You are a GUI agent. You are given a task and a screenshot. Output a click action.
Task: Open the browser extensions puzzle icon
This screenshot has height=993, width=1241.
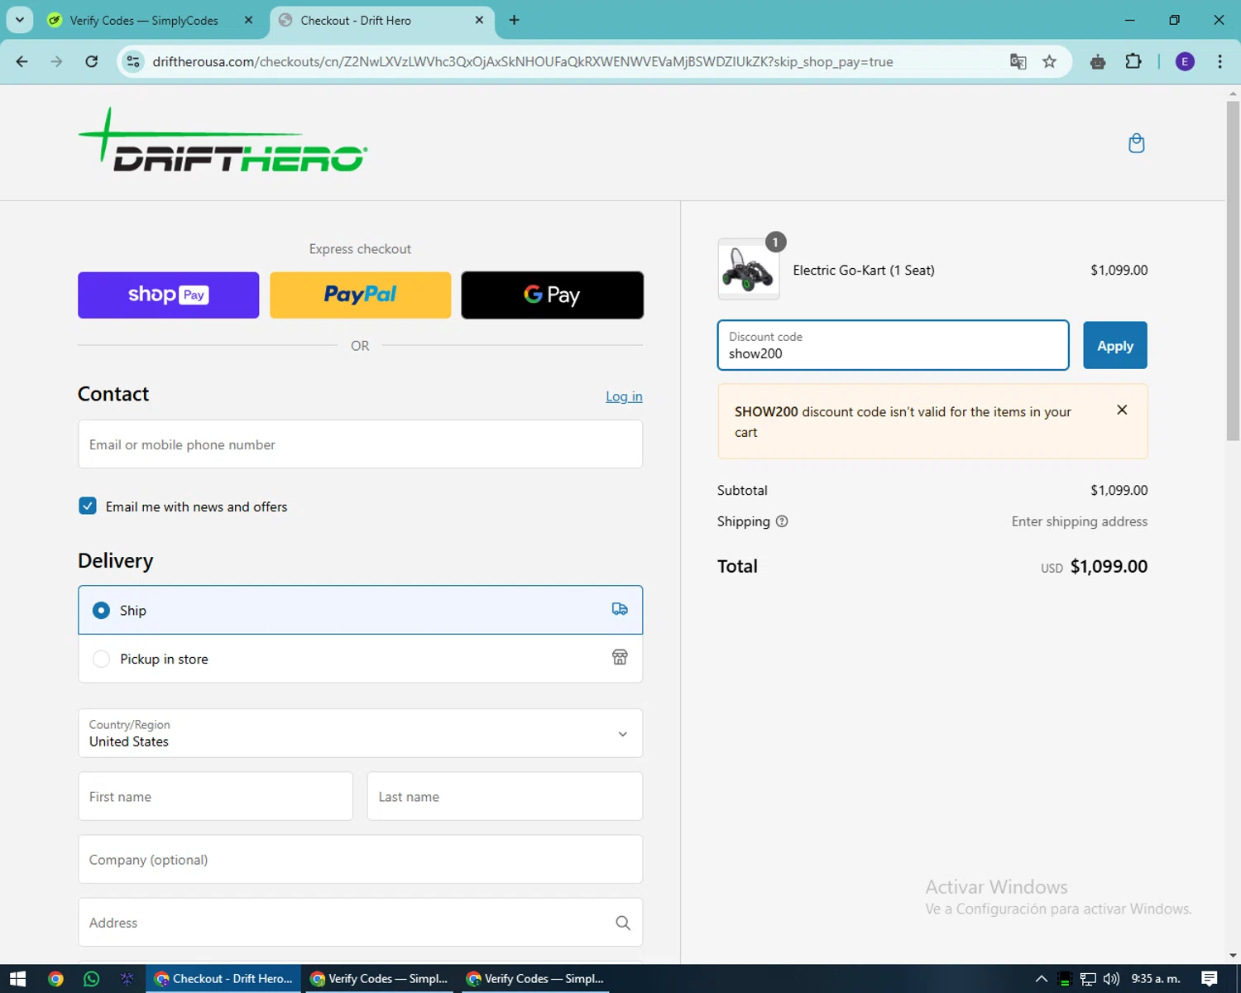pyautogui.click(x=1133, y=61)
